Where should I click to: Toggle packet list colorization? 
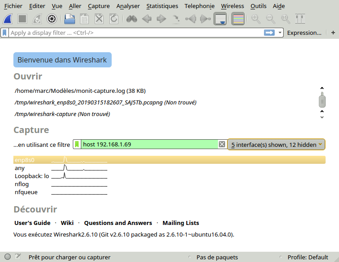pos(238,19)
